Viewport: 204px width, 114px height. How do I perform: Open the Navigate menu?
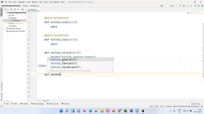[x=21, y=2]
